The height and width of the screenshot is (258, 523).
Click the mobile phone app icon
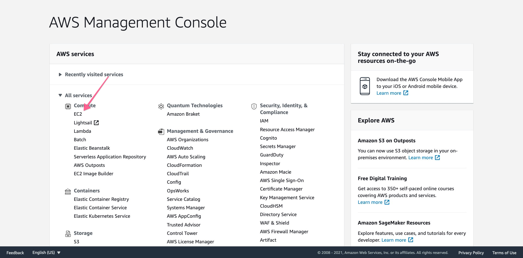coord(365,86)
